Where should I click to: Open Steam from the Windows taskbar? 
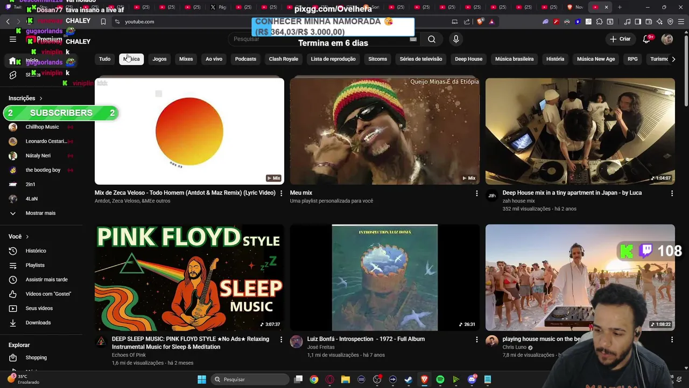[x=409, y=379]
